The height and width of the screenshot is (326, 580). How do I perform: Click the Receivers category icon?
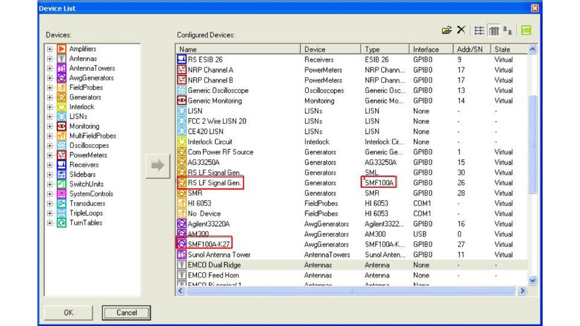(x=61, y=165)
